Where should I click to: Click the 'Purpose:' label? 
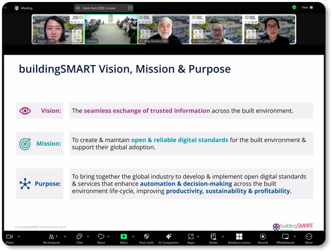coord(48,184)
